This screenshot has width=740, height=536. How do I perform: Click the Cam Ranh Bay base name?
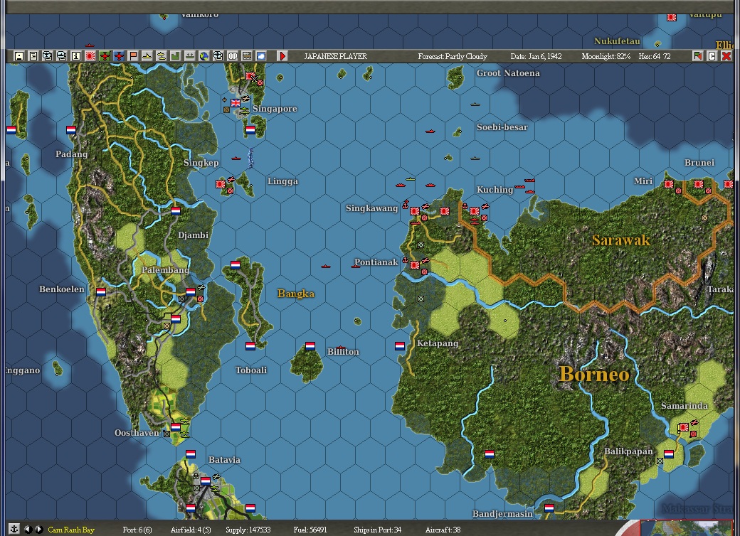point(71,530)
